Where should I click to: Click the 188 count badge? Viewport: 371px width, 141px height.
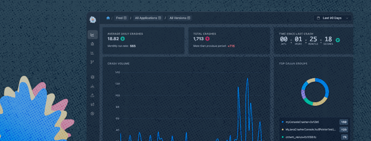point(343,122)
